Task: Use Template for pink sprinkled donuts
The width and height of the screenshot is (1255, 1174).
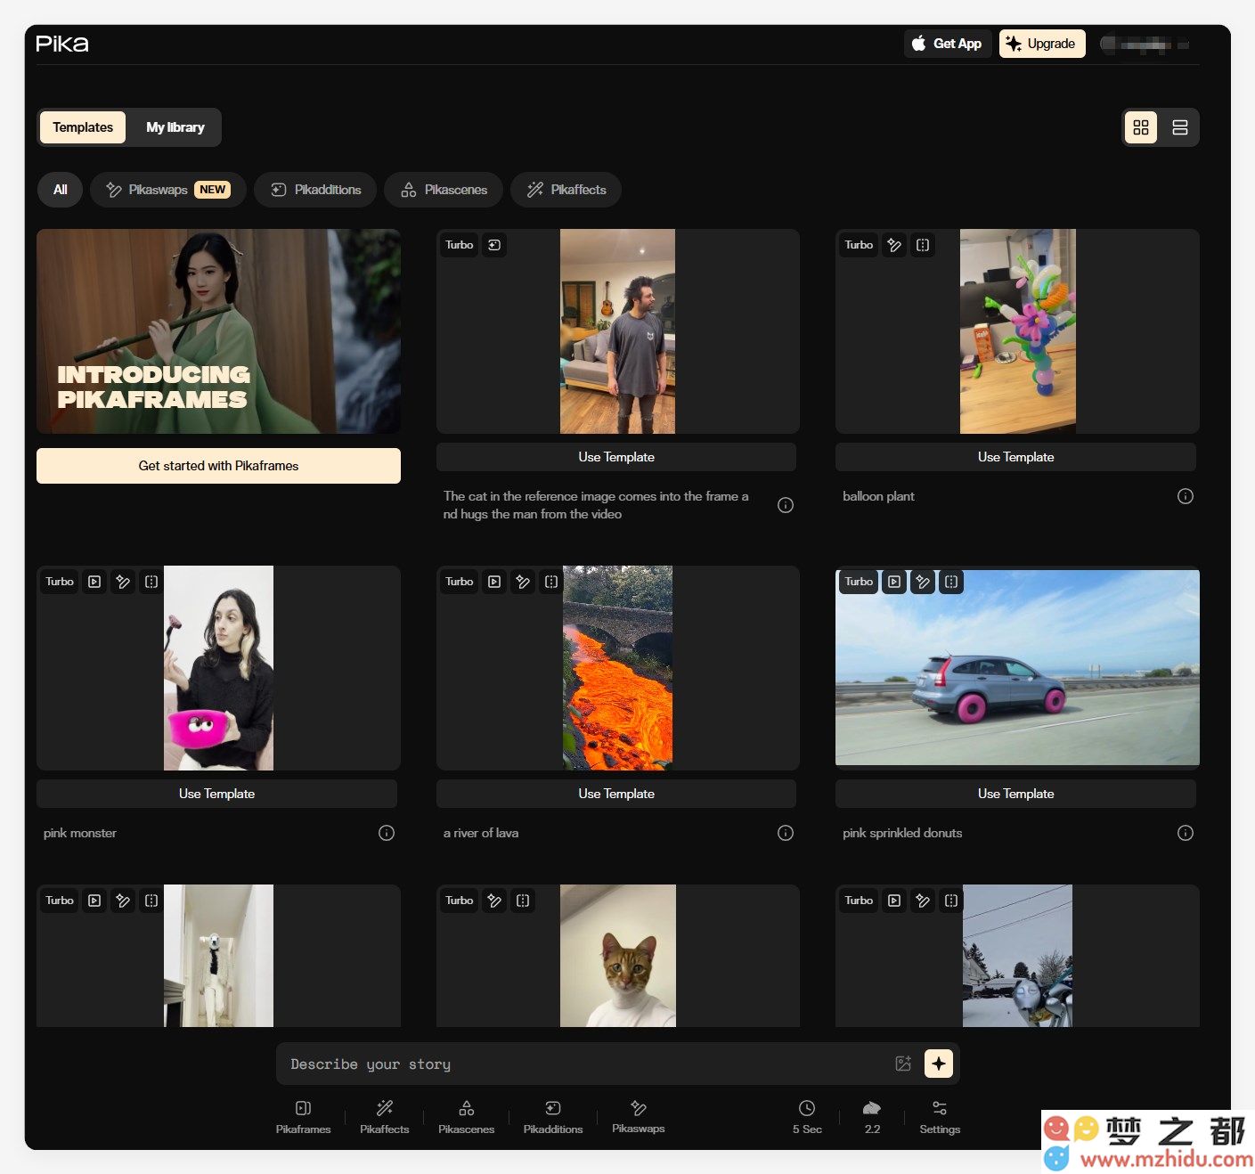Action: pyautogui.click(x=1015, y=794)
